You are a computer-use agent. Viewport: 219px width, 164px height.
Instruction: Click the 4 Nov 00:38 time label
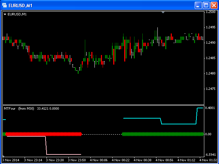143,160
